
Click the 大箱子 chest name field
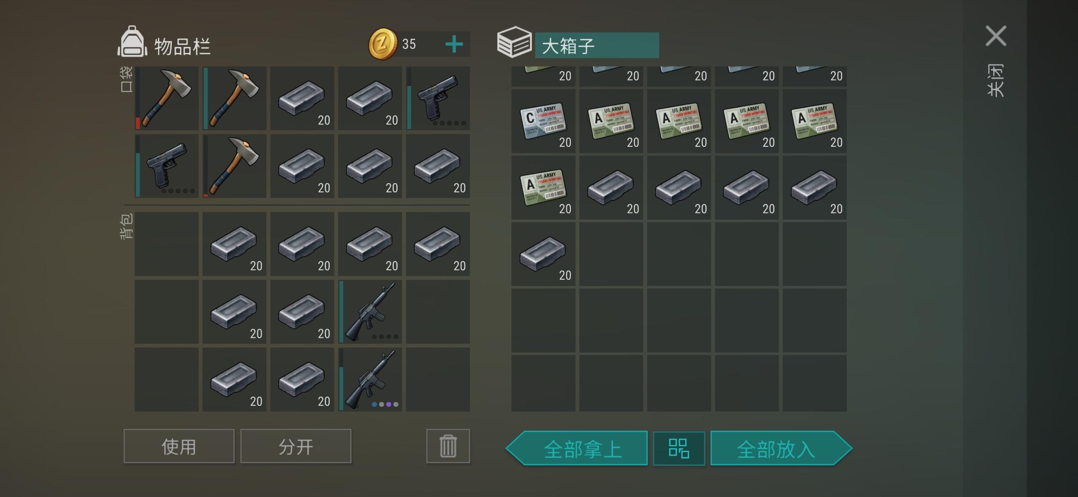[x=597, y=45]
